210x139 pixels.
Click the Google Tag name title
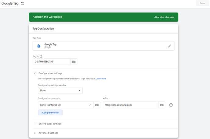(x=10, y=3)
